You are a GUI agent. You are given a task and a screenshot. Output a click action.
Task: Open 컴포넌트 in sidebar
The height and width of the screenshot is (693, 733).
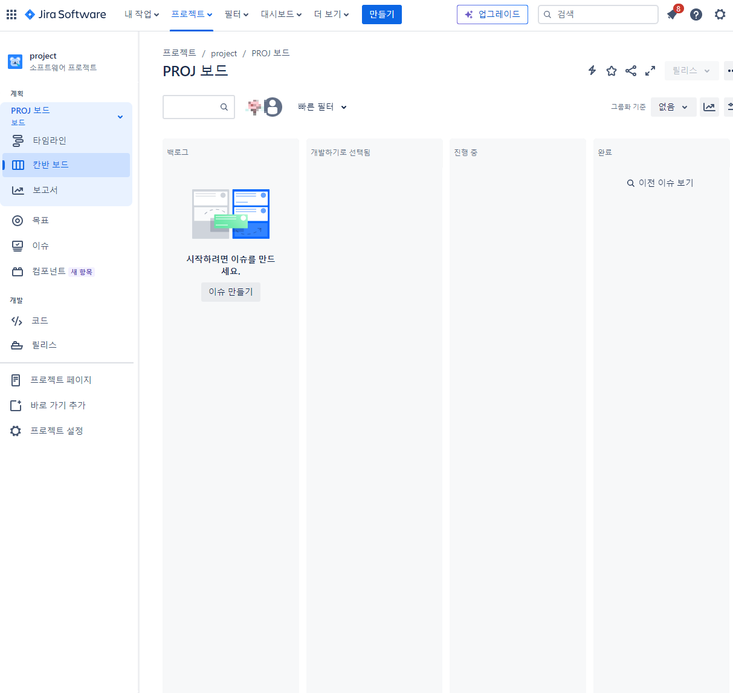coord(48,272)
